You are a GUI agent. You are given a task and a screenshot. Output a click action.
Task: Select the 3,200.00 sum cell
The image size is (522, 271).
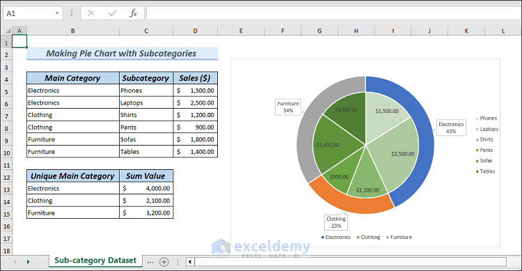146,212
